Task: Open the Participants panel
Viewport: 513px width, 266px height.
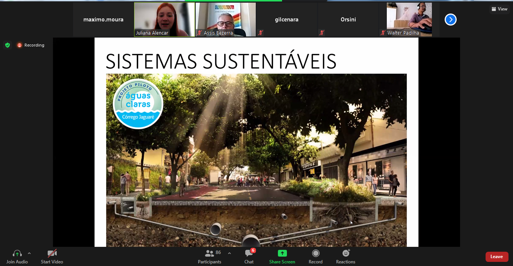Action: (x=210, y=254)
